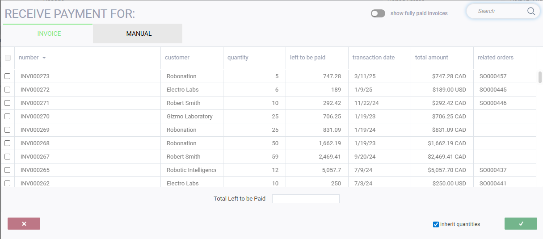This screenshot has width=543, height=239.
Task: Click related order SO000437
Action: (492, 170)
